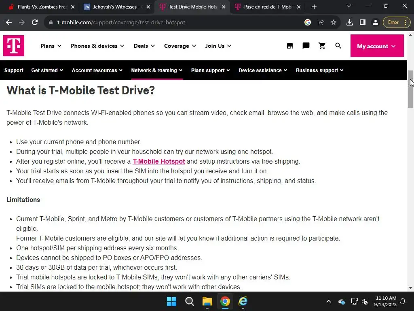The image size is (414, 311).
Task: Open Internet Explorer from taskbar
Action: (243, 301)
